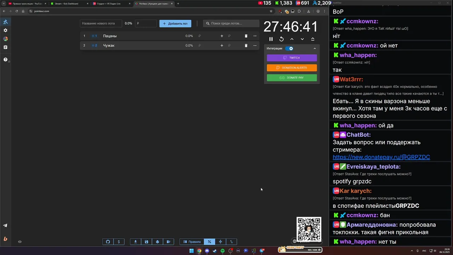This screenshot has width=453, height=255.
Task: Collapse the Интеграции panel
Action: coord(315,49)
